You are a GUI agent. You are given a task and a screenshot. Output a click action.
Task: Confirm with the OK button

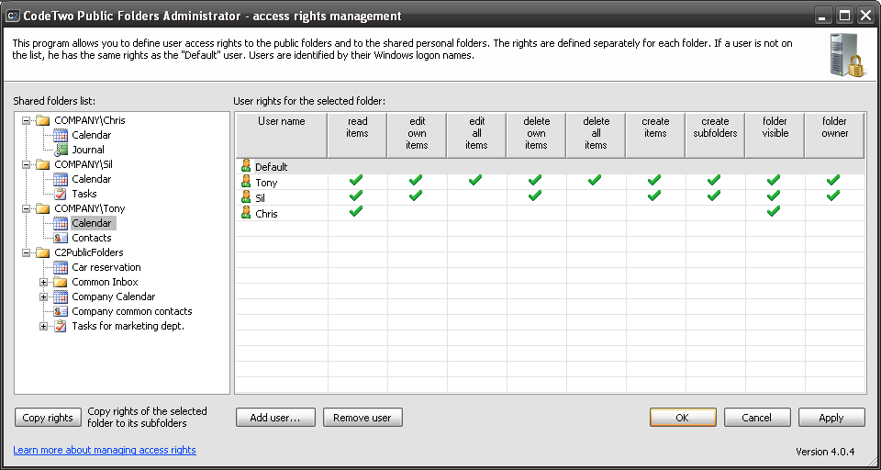pyautogui.click(x=683, y=418)
